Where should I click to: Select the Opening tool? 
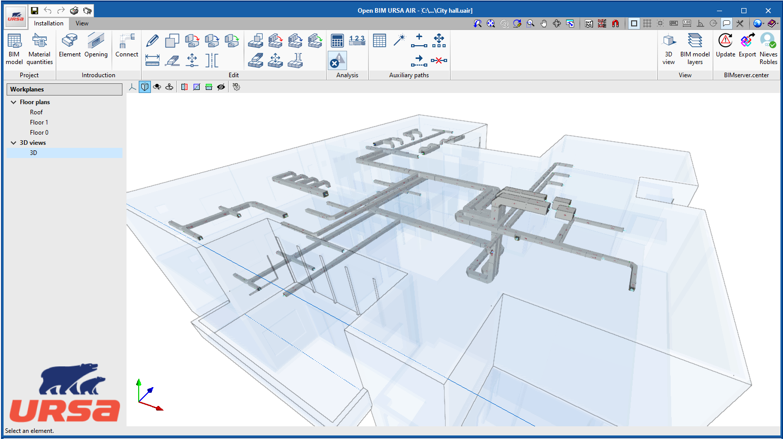tap(96, 48)
